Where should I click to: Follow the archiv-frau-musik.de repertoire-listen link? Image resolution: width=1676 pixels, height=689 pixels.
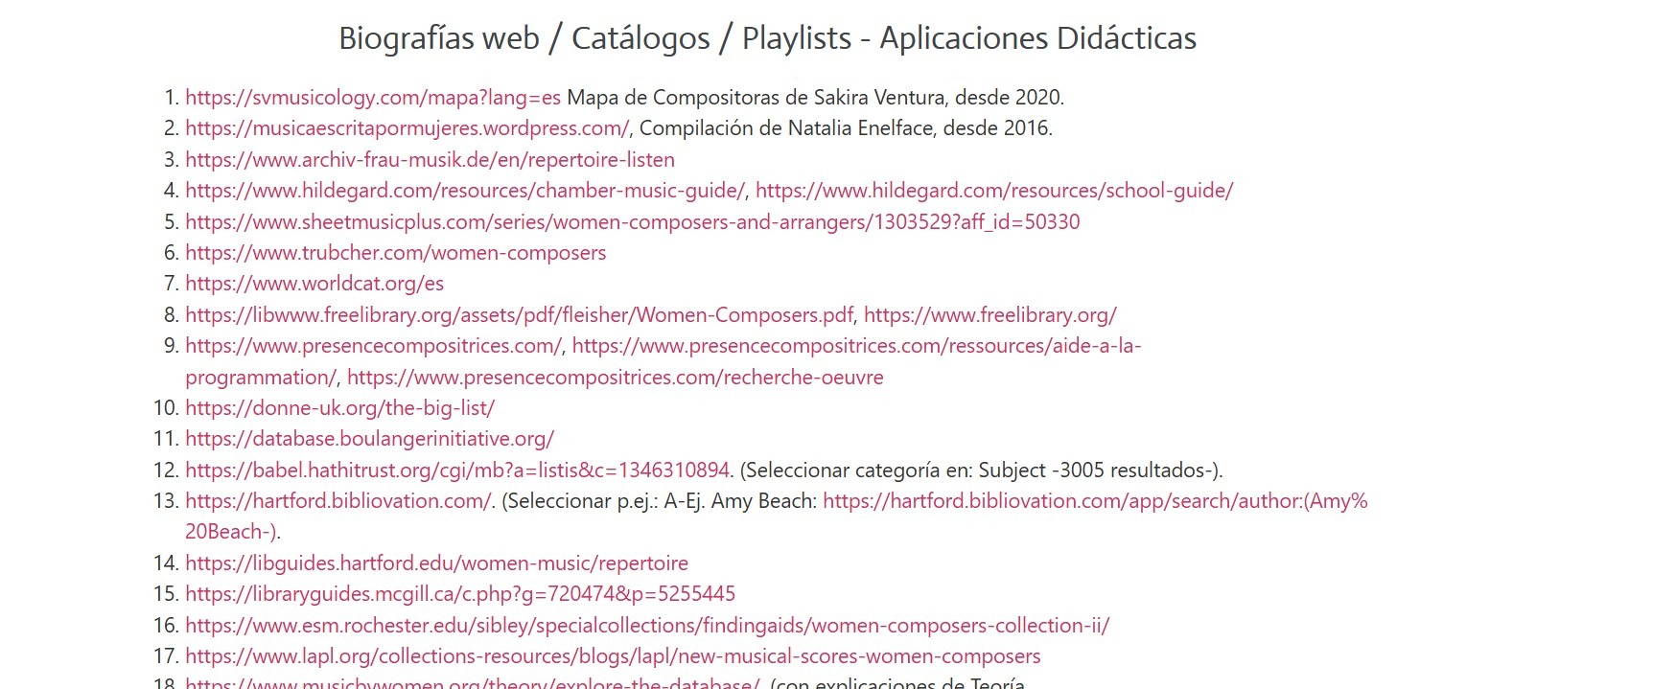(x=430, y=160)
